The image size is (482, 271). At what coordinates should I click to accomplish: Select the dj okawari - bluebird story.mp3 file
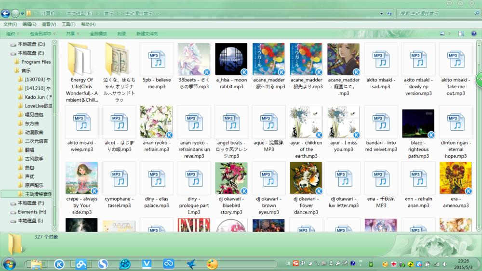tap(231, 189)
